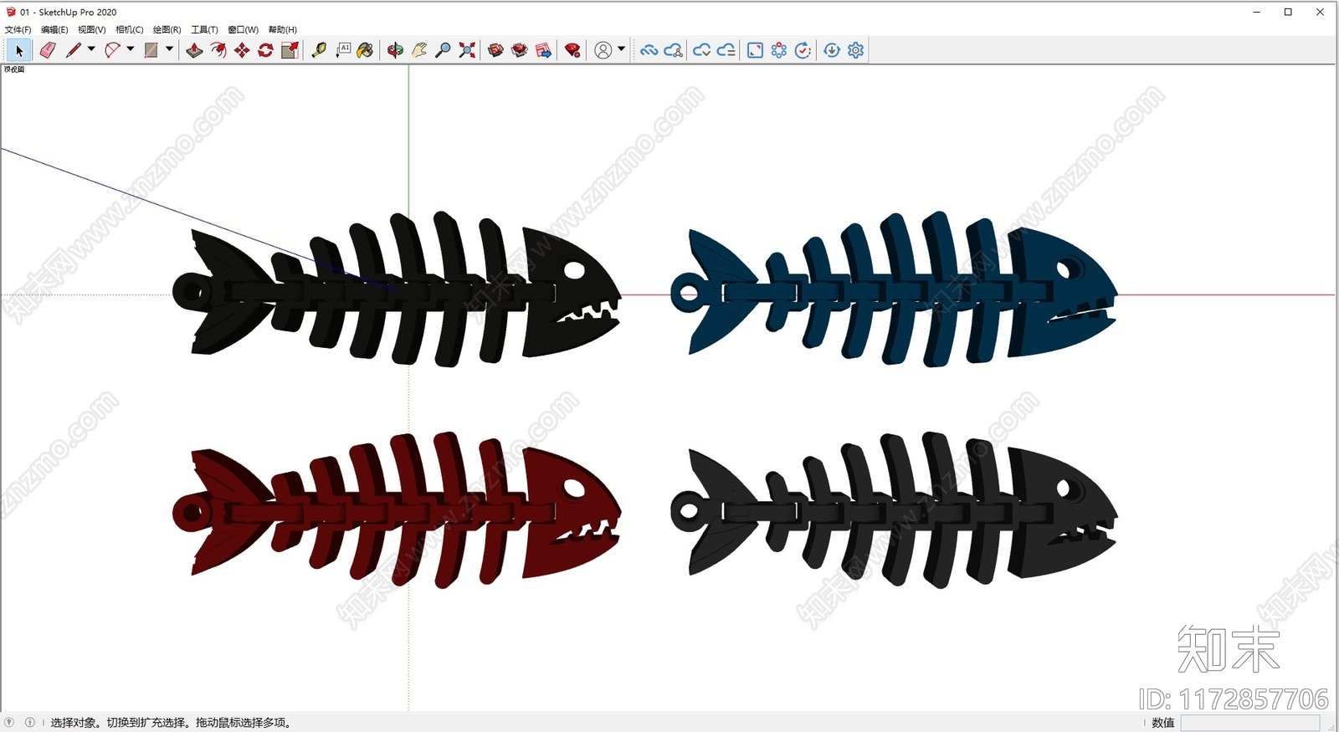Activate the Push/Pull tool
1339x732 pixels.
coord(194,50)
